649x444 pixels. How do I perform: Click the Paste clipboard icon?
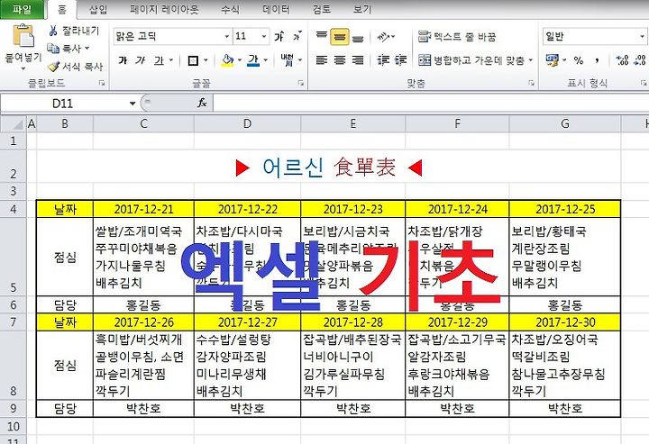coord(23,36)
